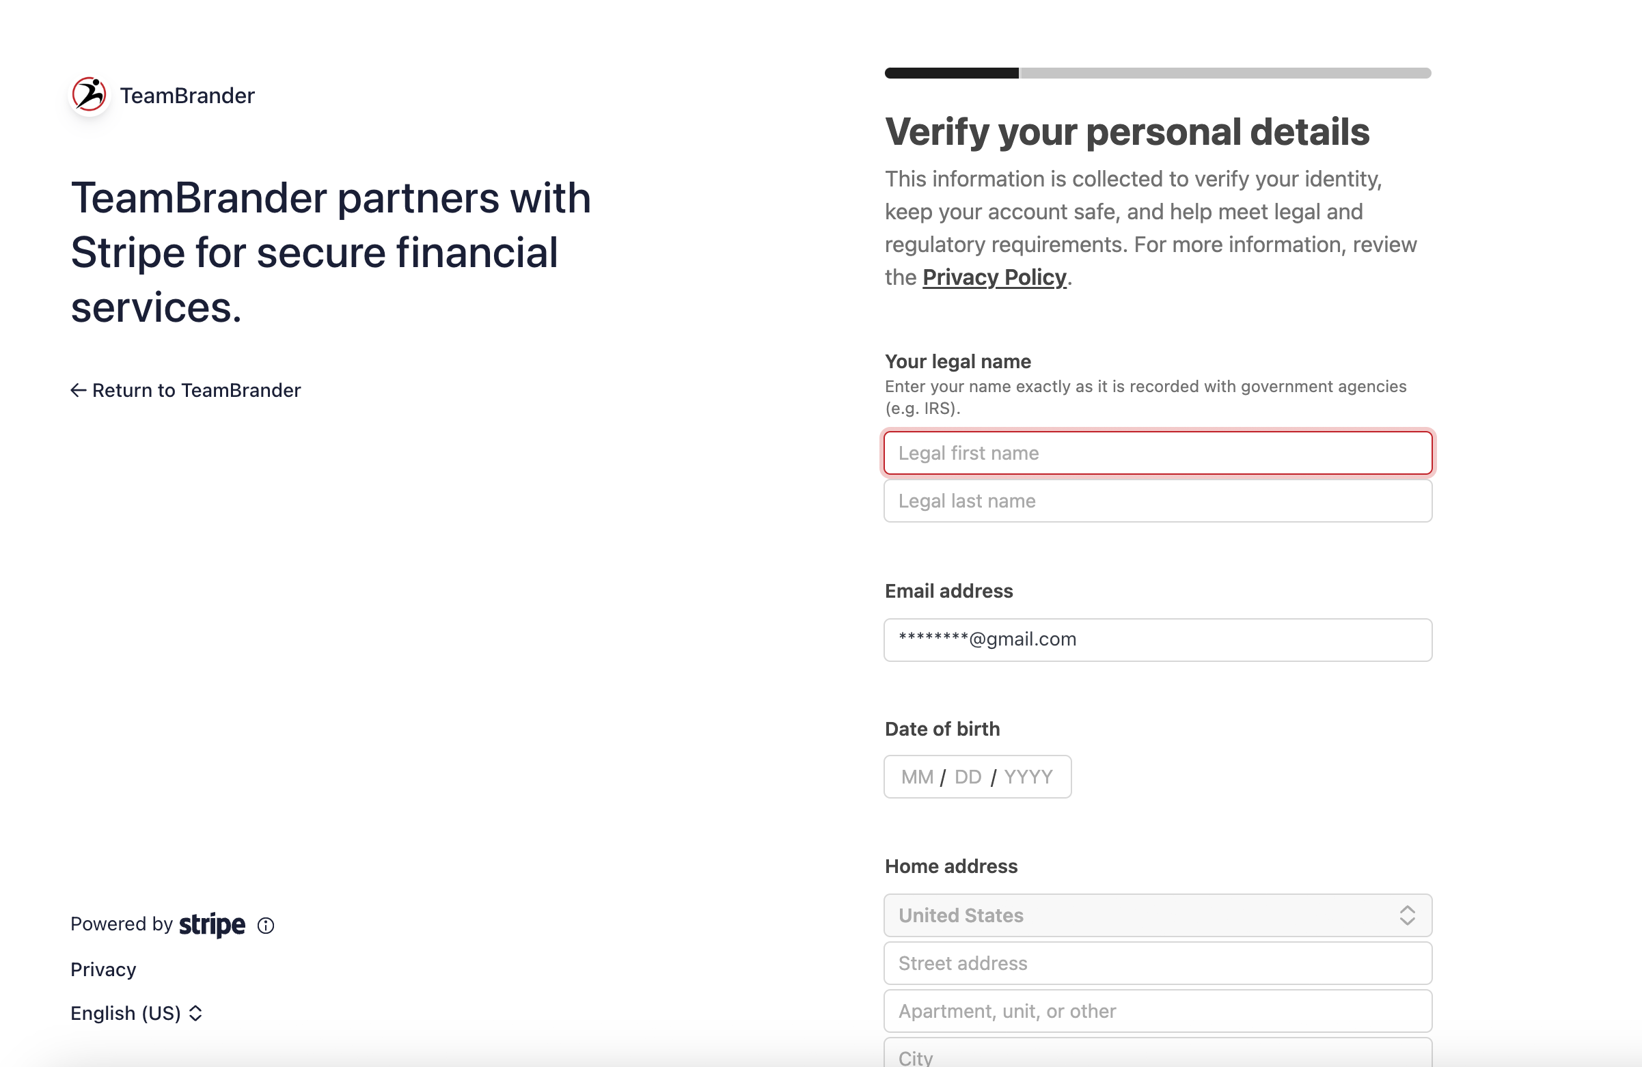Click the City field
Screen dimensions: 1642x1067
(x=1158, y=1055)
